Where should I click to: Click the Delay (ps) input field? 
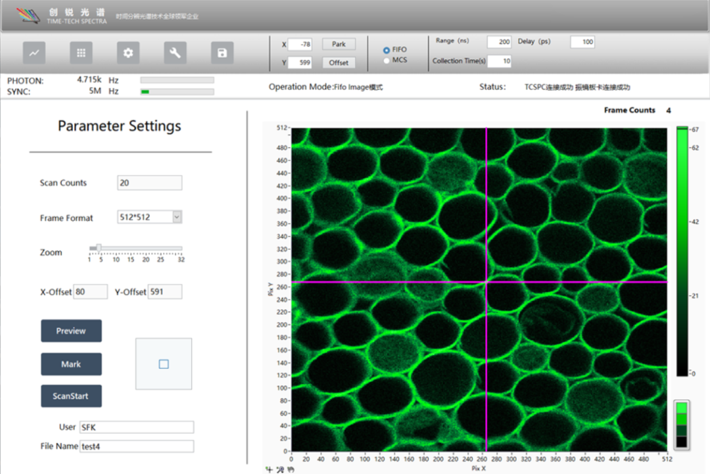click(582, 42)
